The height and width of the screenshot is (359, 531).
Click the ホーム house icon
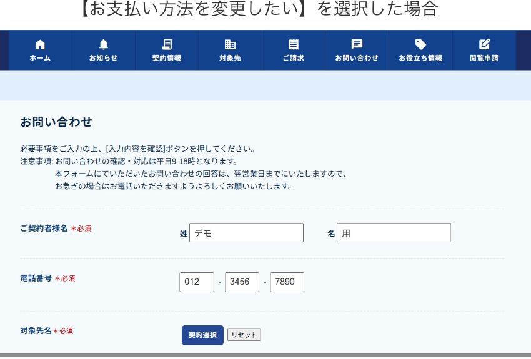pyautogui.click(x=40, y=44)
